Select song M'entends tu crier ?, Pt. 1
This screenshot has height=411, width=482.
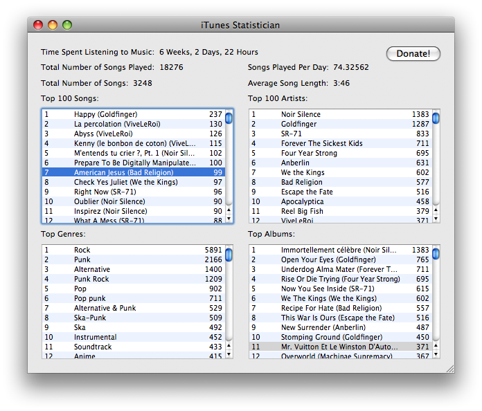134,153
